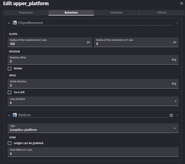185x164 pixels.
Task: Open the Platform behavior three-dot menu
Action: coord(177,115)
